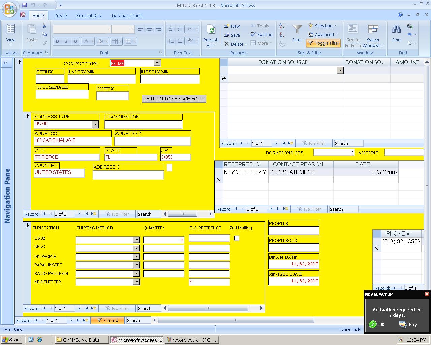
Task: Open the Database Tools tab
Action: tap(127, 15)
